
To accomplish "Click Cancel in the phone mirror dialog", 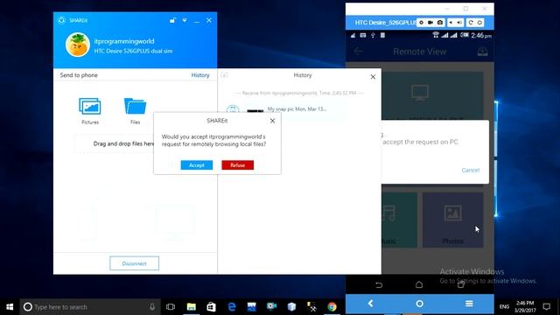I will 471,171.
